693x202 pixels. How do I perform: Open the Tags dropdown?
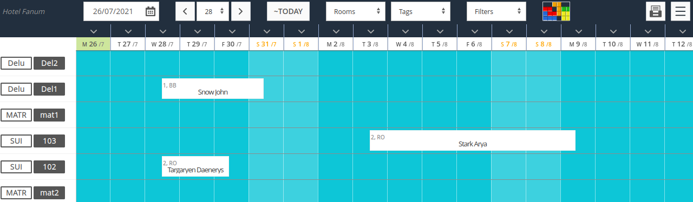(421, 11)
